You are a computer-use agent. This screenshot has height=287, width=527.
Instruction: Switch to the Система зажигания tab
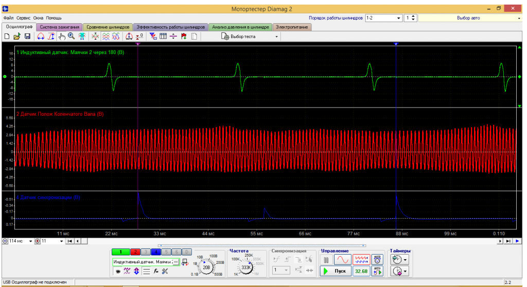60,27
